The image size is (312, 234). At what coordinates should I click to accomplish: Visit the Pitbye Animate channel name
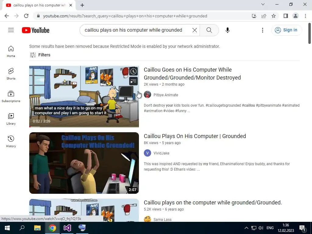(166, 95)
